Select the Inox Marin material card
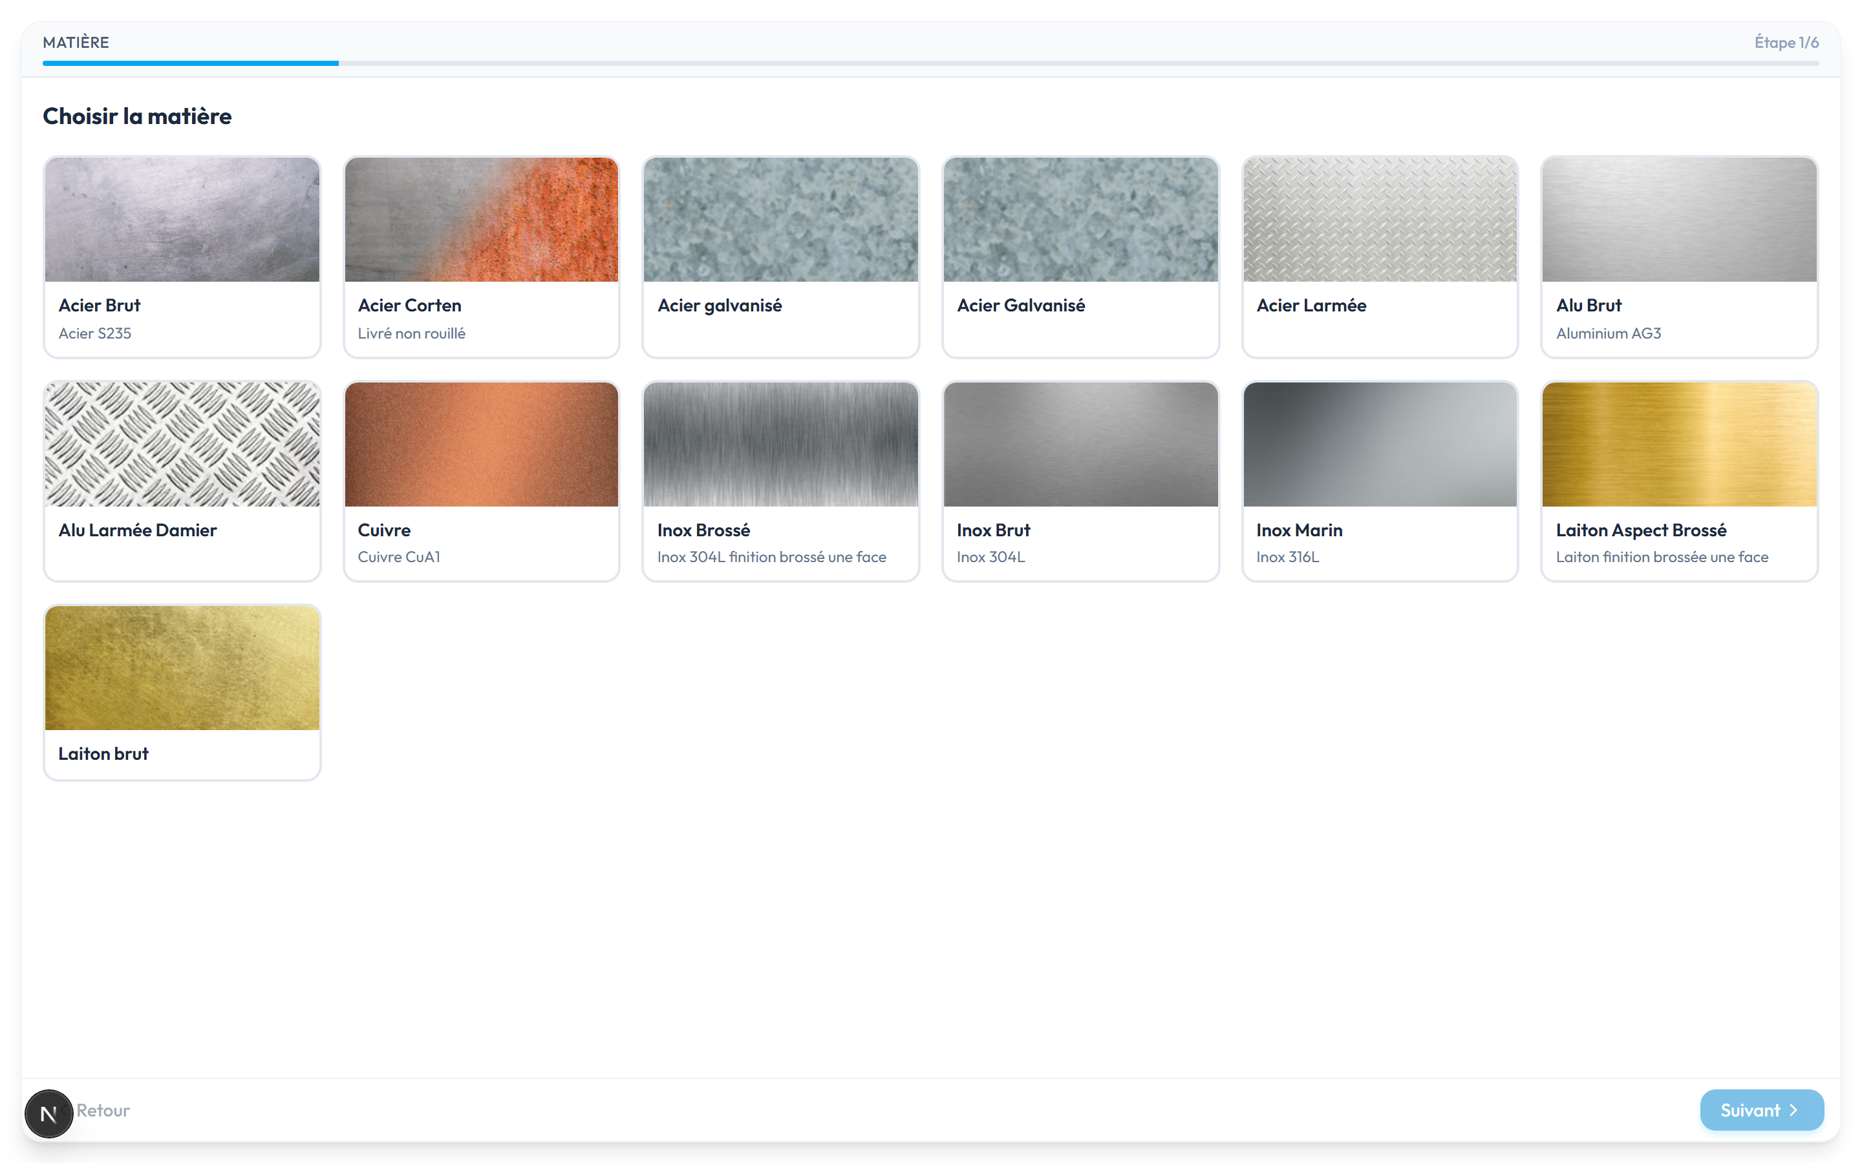The width and height of the screenshot is (1862, 1163). (1380, 481)
